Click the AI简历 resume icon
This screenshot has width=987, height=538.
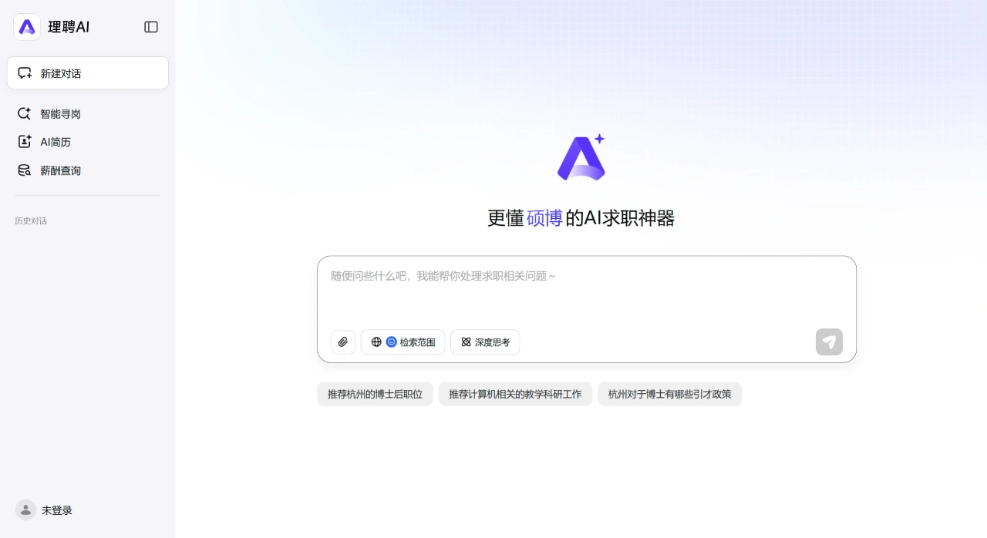(24, 142)
